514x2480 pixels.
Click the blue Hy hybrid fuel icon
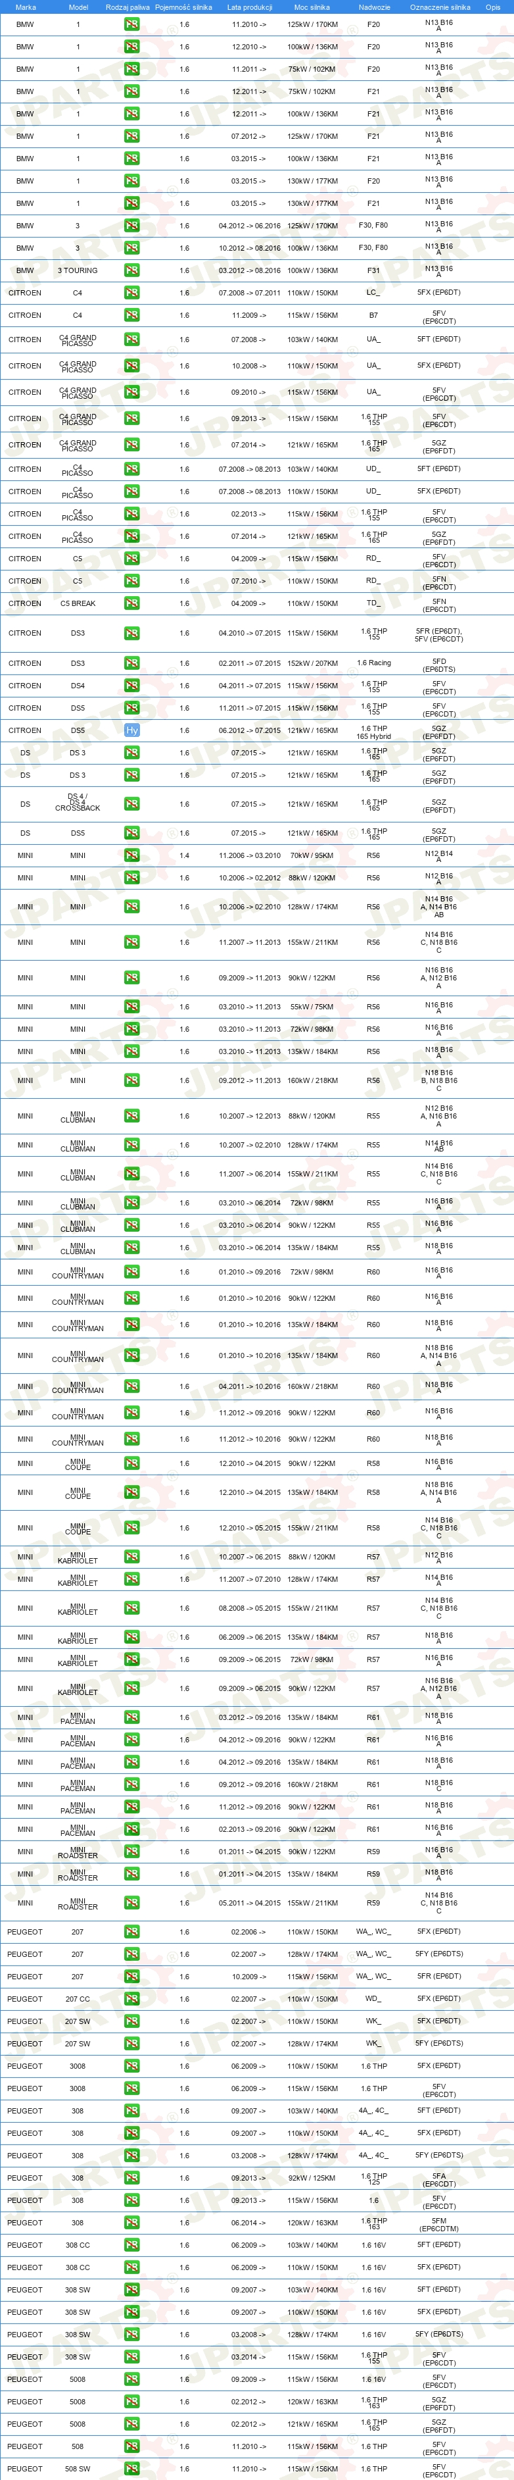(x=132, y=731)
